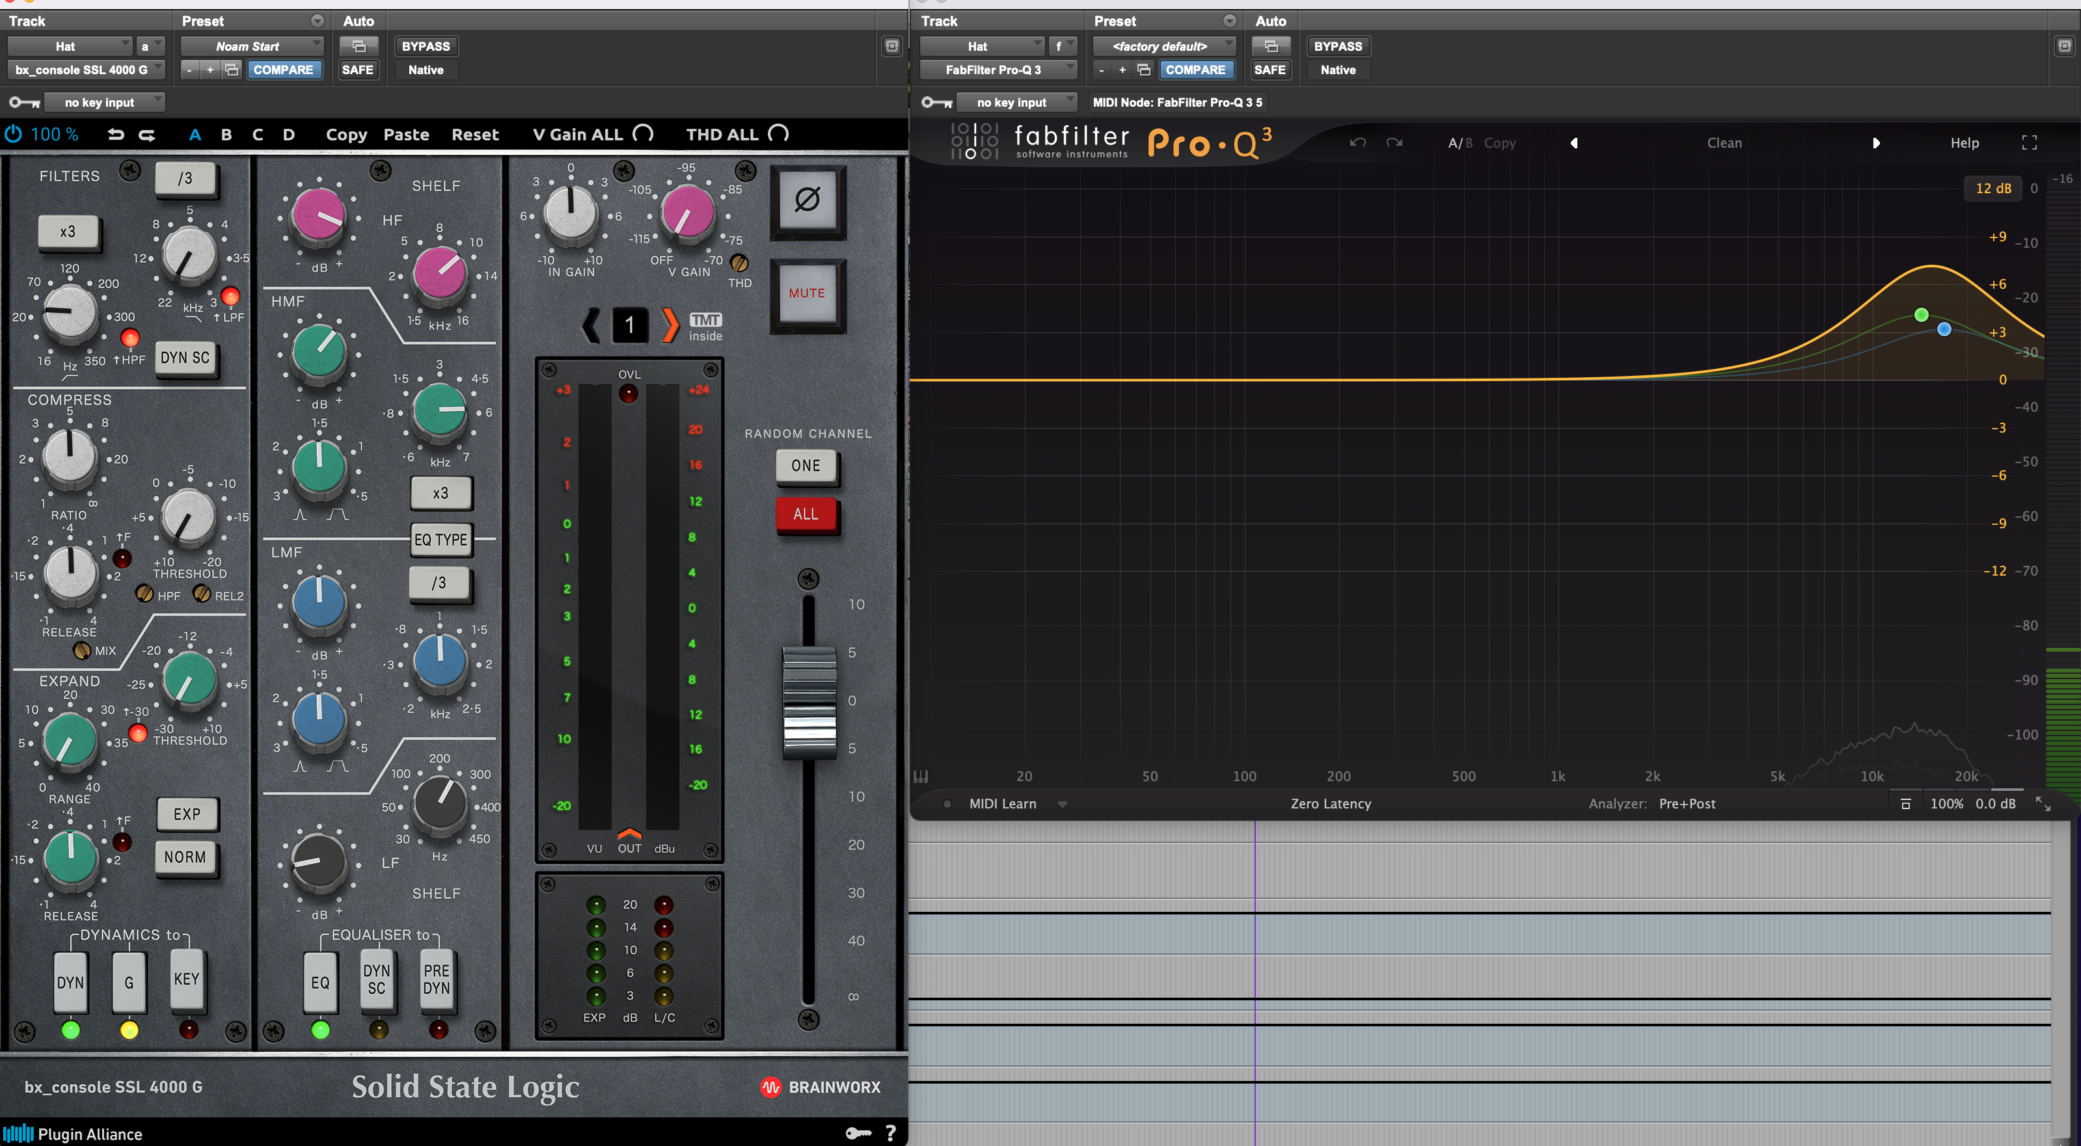Open bx_console Hat track dropdown

70,46
